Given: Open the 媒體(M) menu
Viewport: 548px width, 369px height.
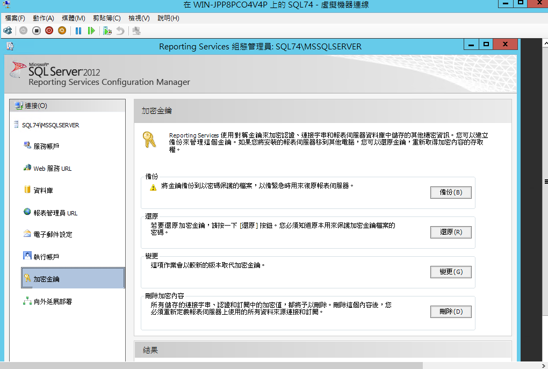Looking at the screenshot, I should [x=74, y=18].
